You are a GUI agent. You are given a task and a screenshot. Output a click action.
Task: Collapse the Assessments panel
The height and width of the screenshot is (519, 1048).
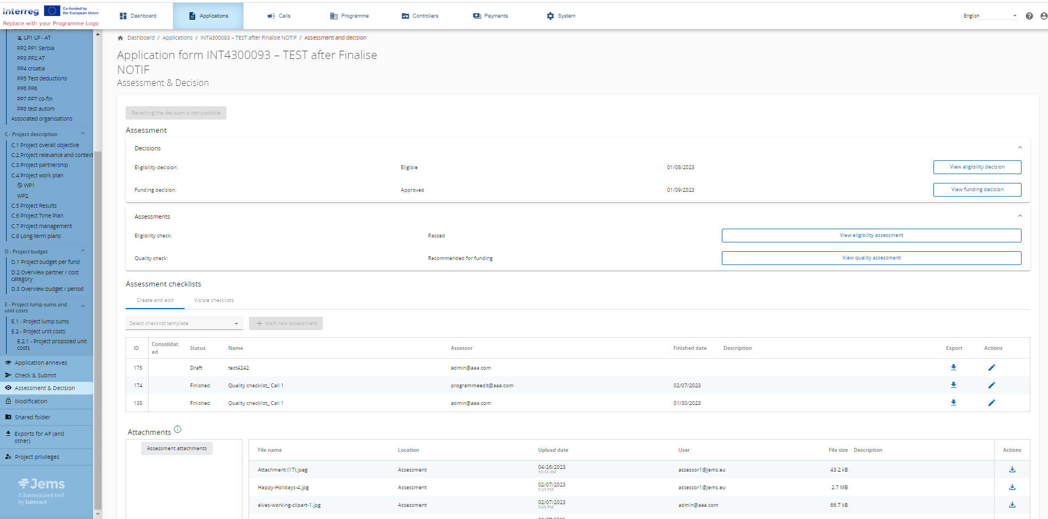point(1019,216)
